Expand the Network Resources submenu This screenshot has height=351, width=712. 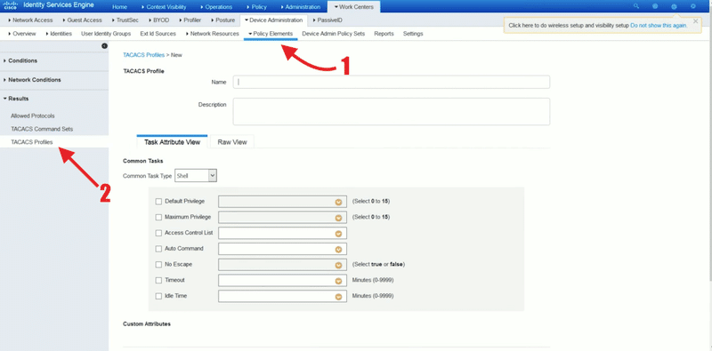[x=212, y=34]
